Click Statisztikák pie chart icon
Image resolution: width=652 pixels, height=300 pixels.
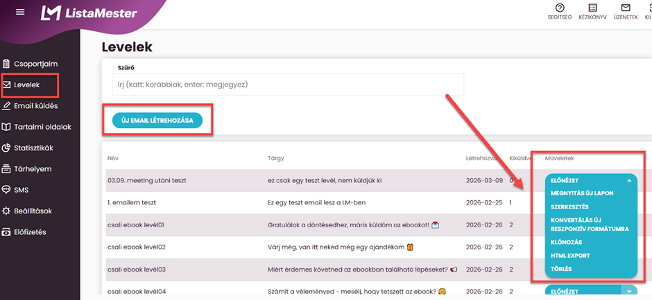click(7, 148)
